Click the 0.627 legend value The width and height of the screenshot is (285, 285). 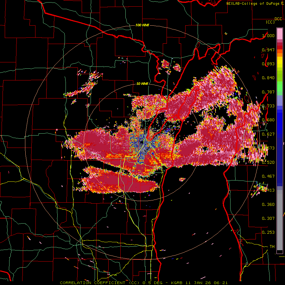(x=268, y=134)
